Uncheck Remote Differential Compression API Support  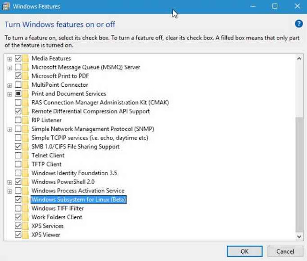[18, 111]
